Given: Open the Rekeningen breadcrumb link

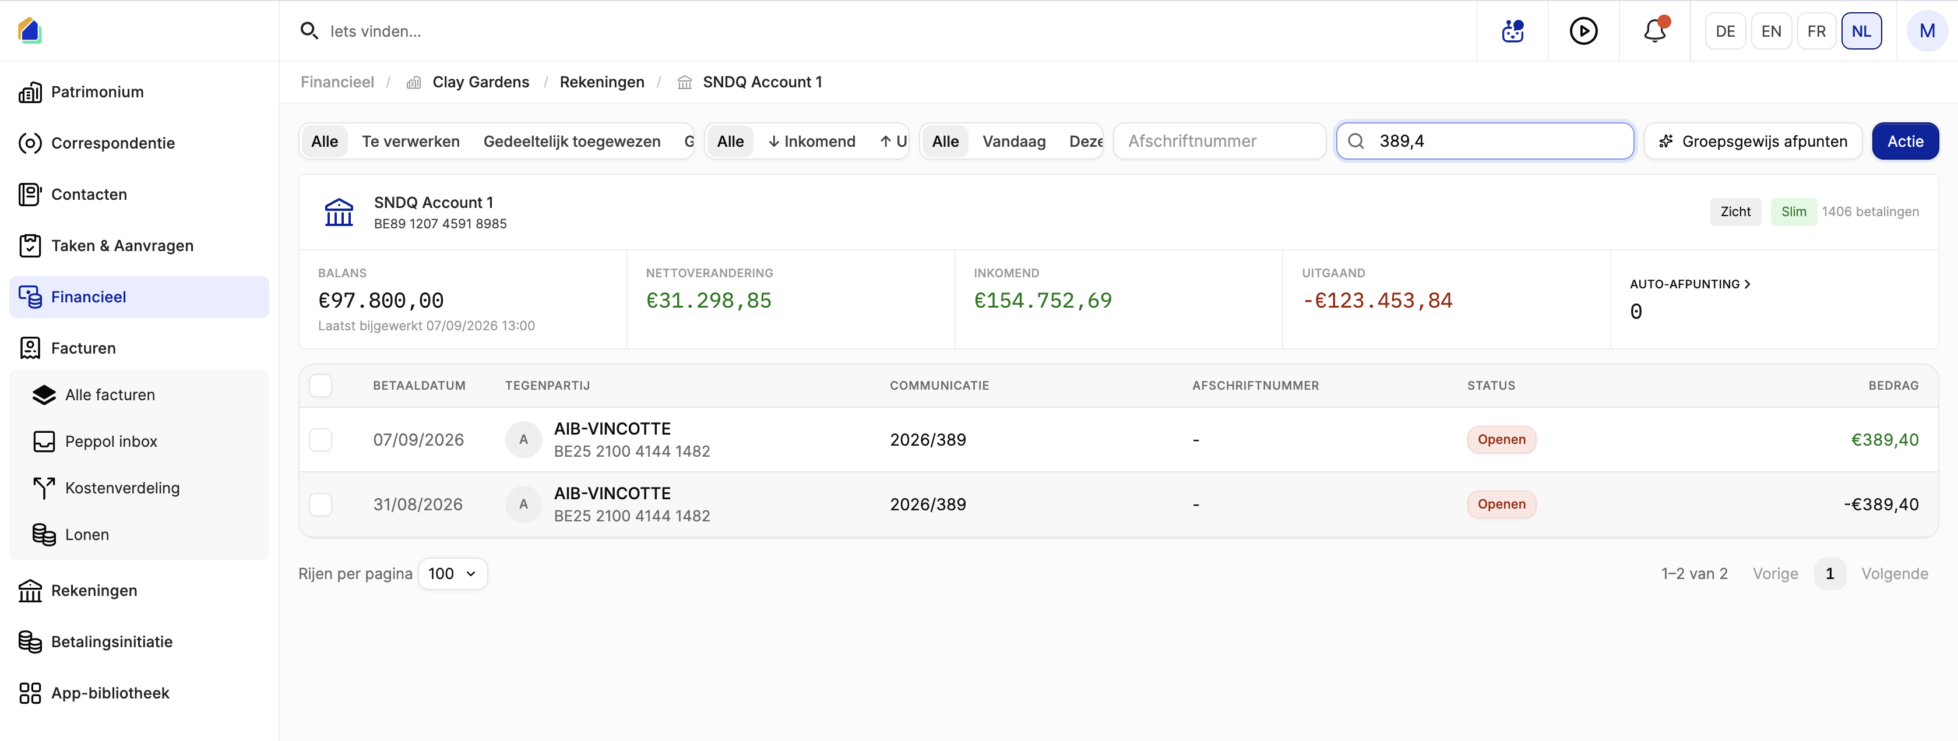Looking at the screenshot, I should (601, 82).
